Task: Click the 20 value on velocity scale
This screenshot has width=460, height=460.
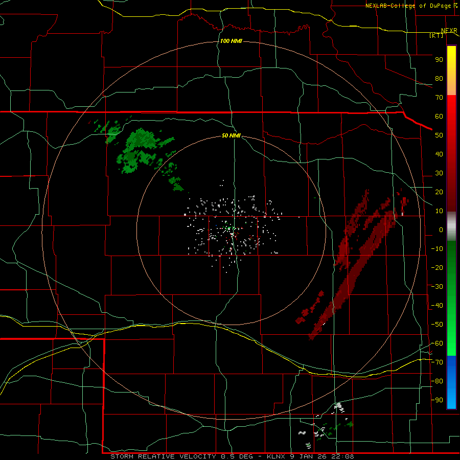Action: [439, 192]
